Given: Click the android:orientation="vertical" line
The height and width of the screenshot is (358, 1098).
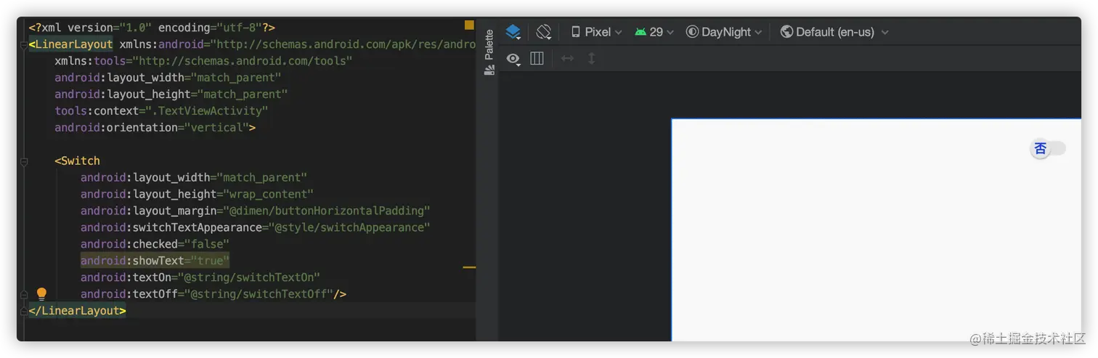Looking at the screenshot, I should 155,127.
